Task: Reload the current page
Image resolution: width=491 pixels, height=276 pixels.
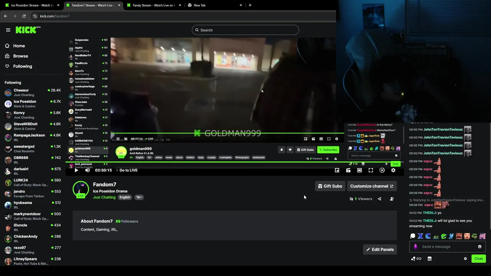Action: (x=24, y=16)
